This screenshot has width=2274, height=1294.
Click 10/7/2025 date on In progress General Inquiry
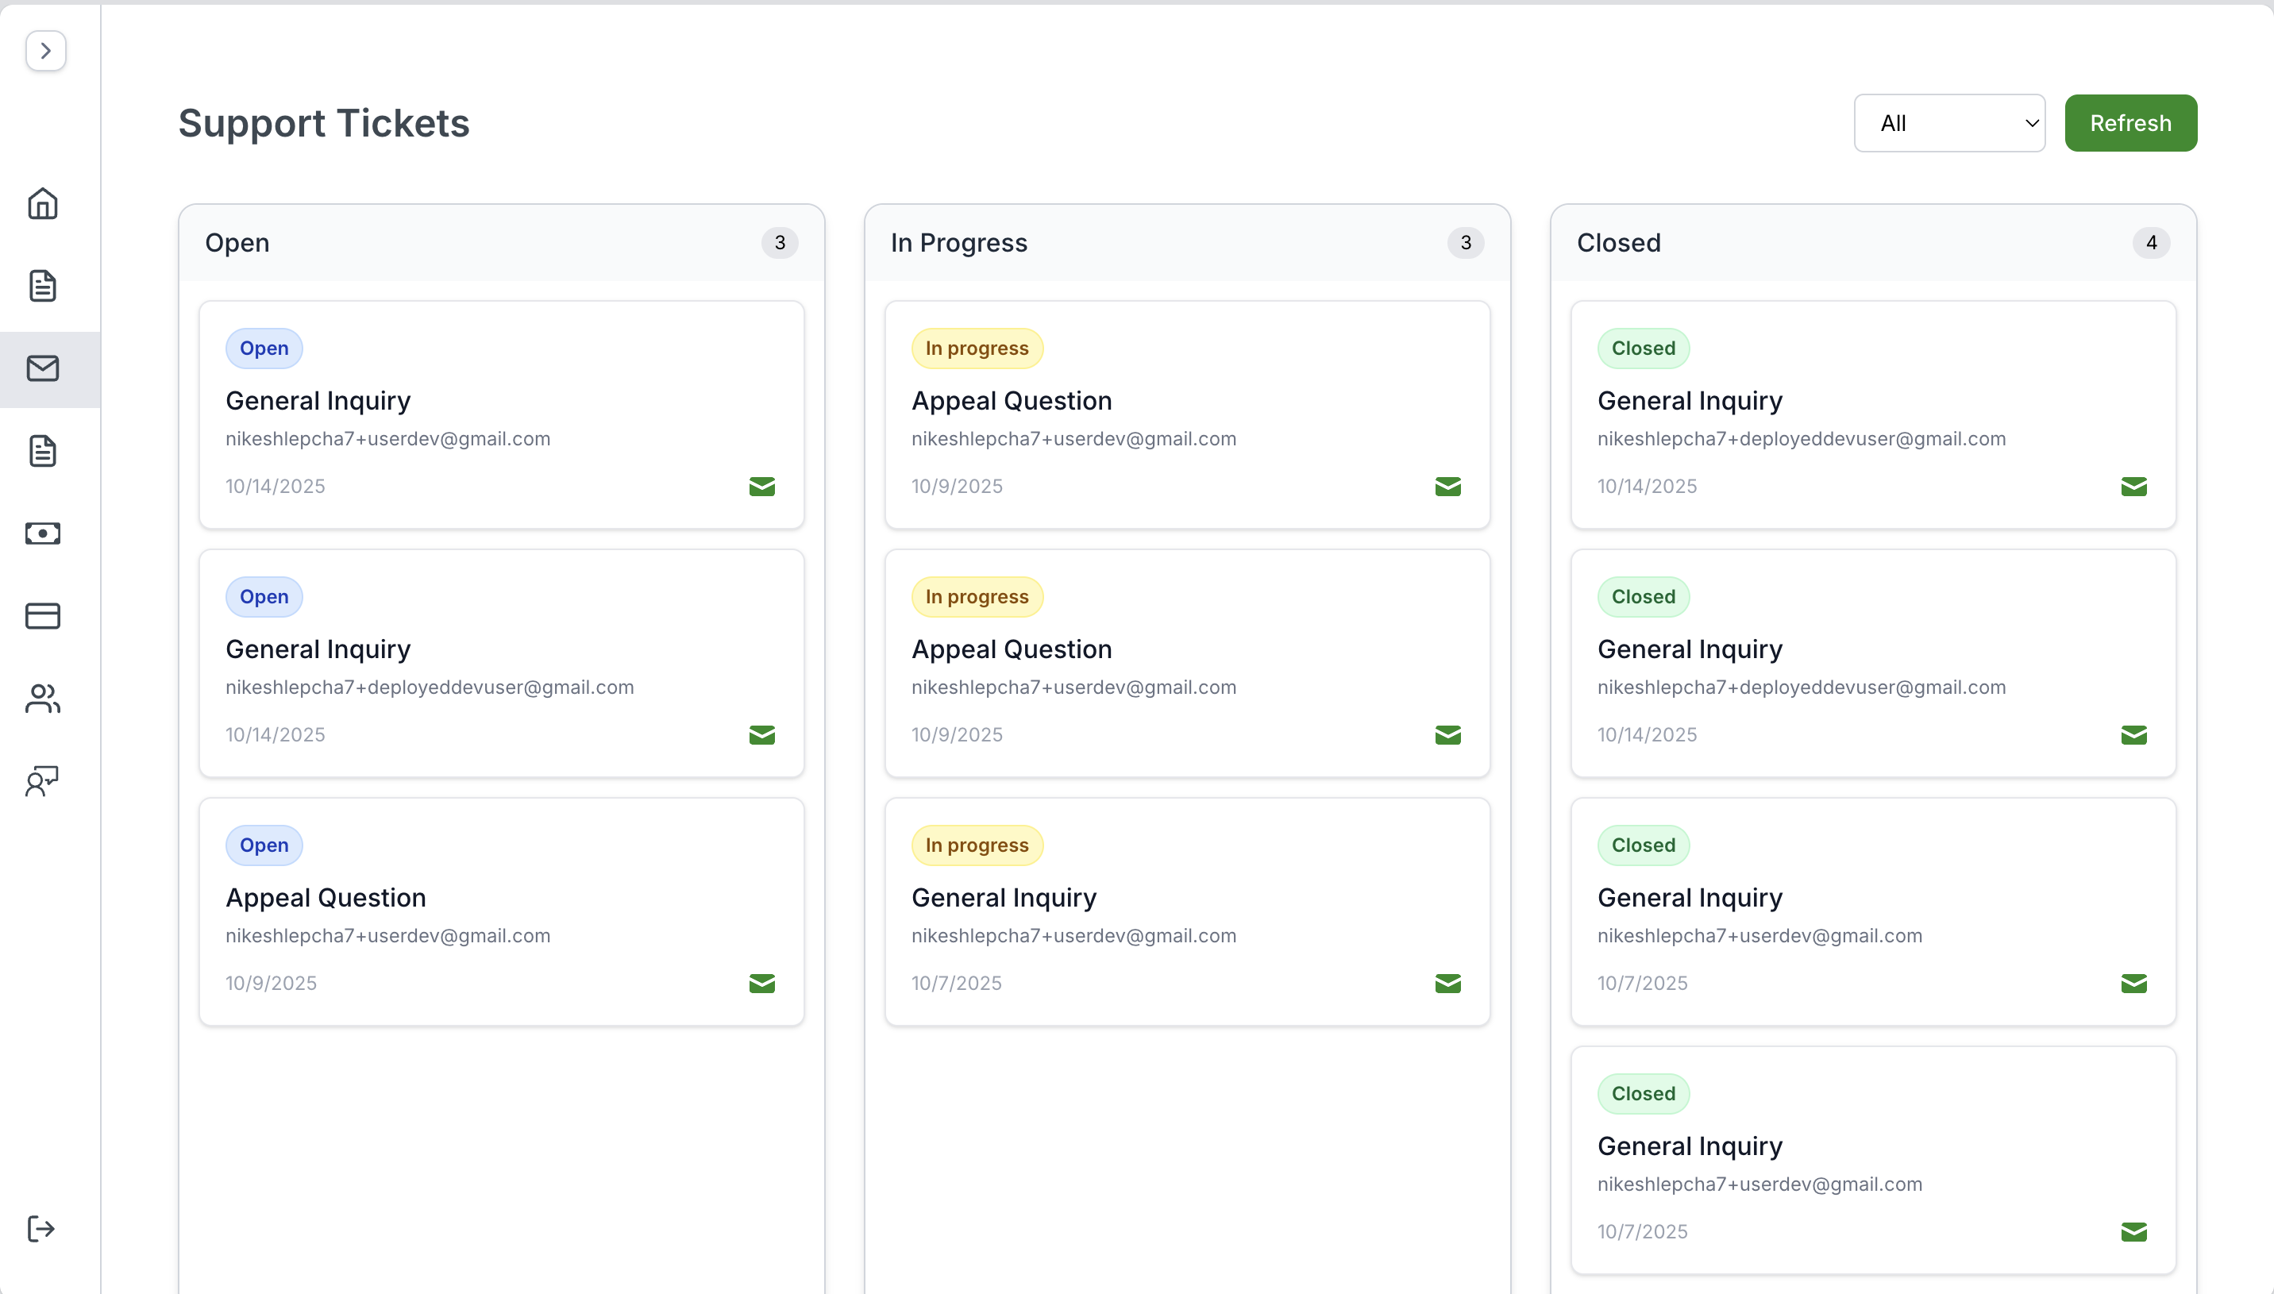coord(956,983)
